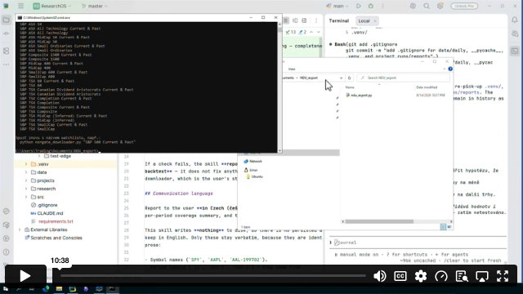Open Project tool window folder icon
The image size is (523, 294).
(x=7, y=20)
